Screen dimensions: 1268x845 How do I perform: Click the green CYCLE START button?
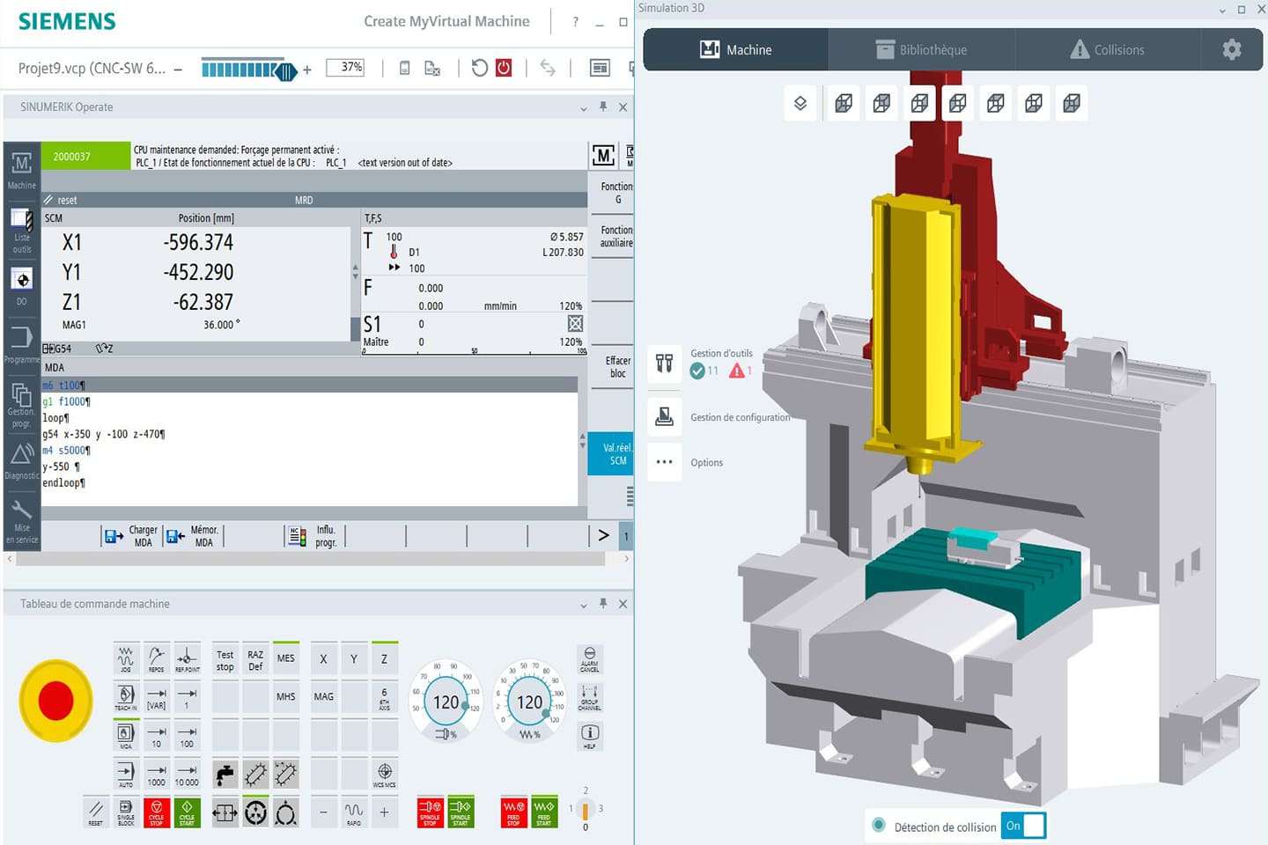tap(187, 812)
